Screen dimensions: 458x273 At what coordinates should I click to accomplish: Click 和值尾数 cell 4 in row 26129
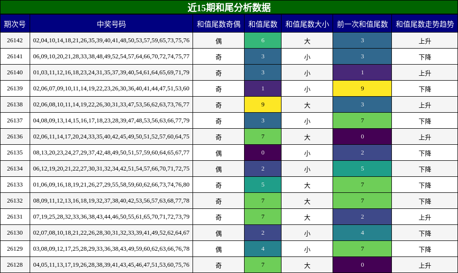(263, 249)
